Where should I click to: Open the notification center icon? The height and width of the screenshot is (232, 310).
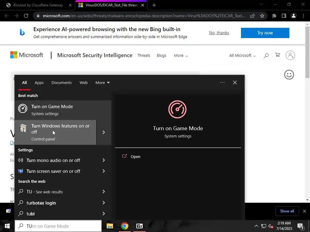click(x=301, y=226)
